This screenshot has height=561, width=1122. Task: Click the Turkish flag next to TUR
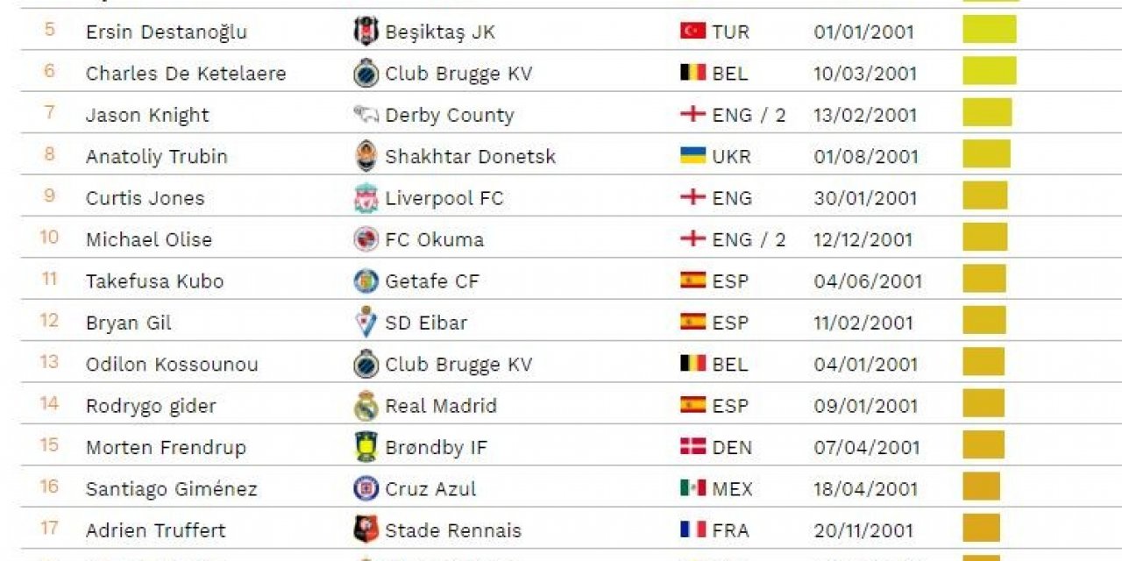pyautogui.click(x=692, y=31)
